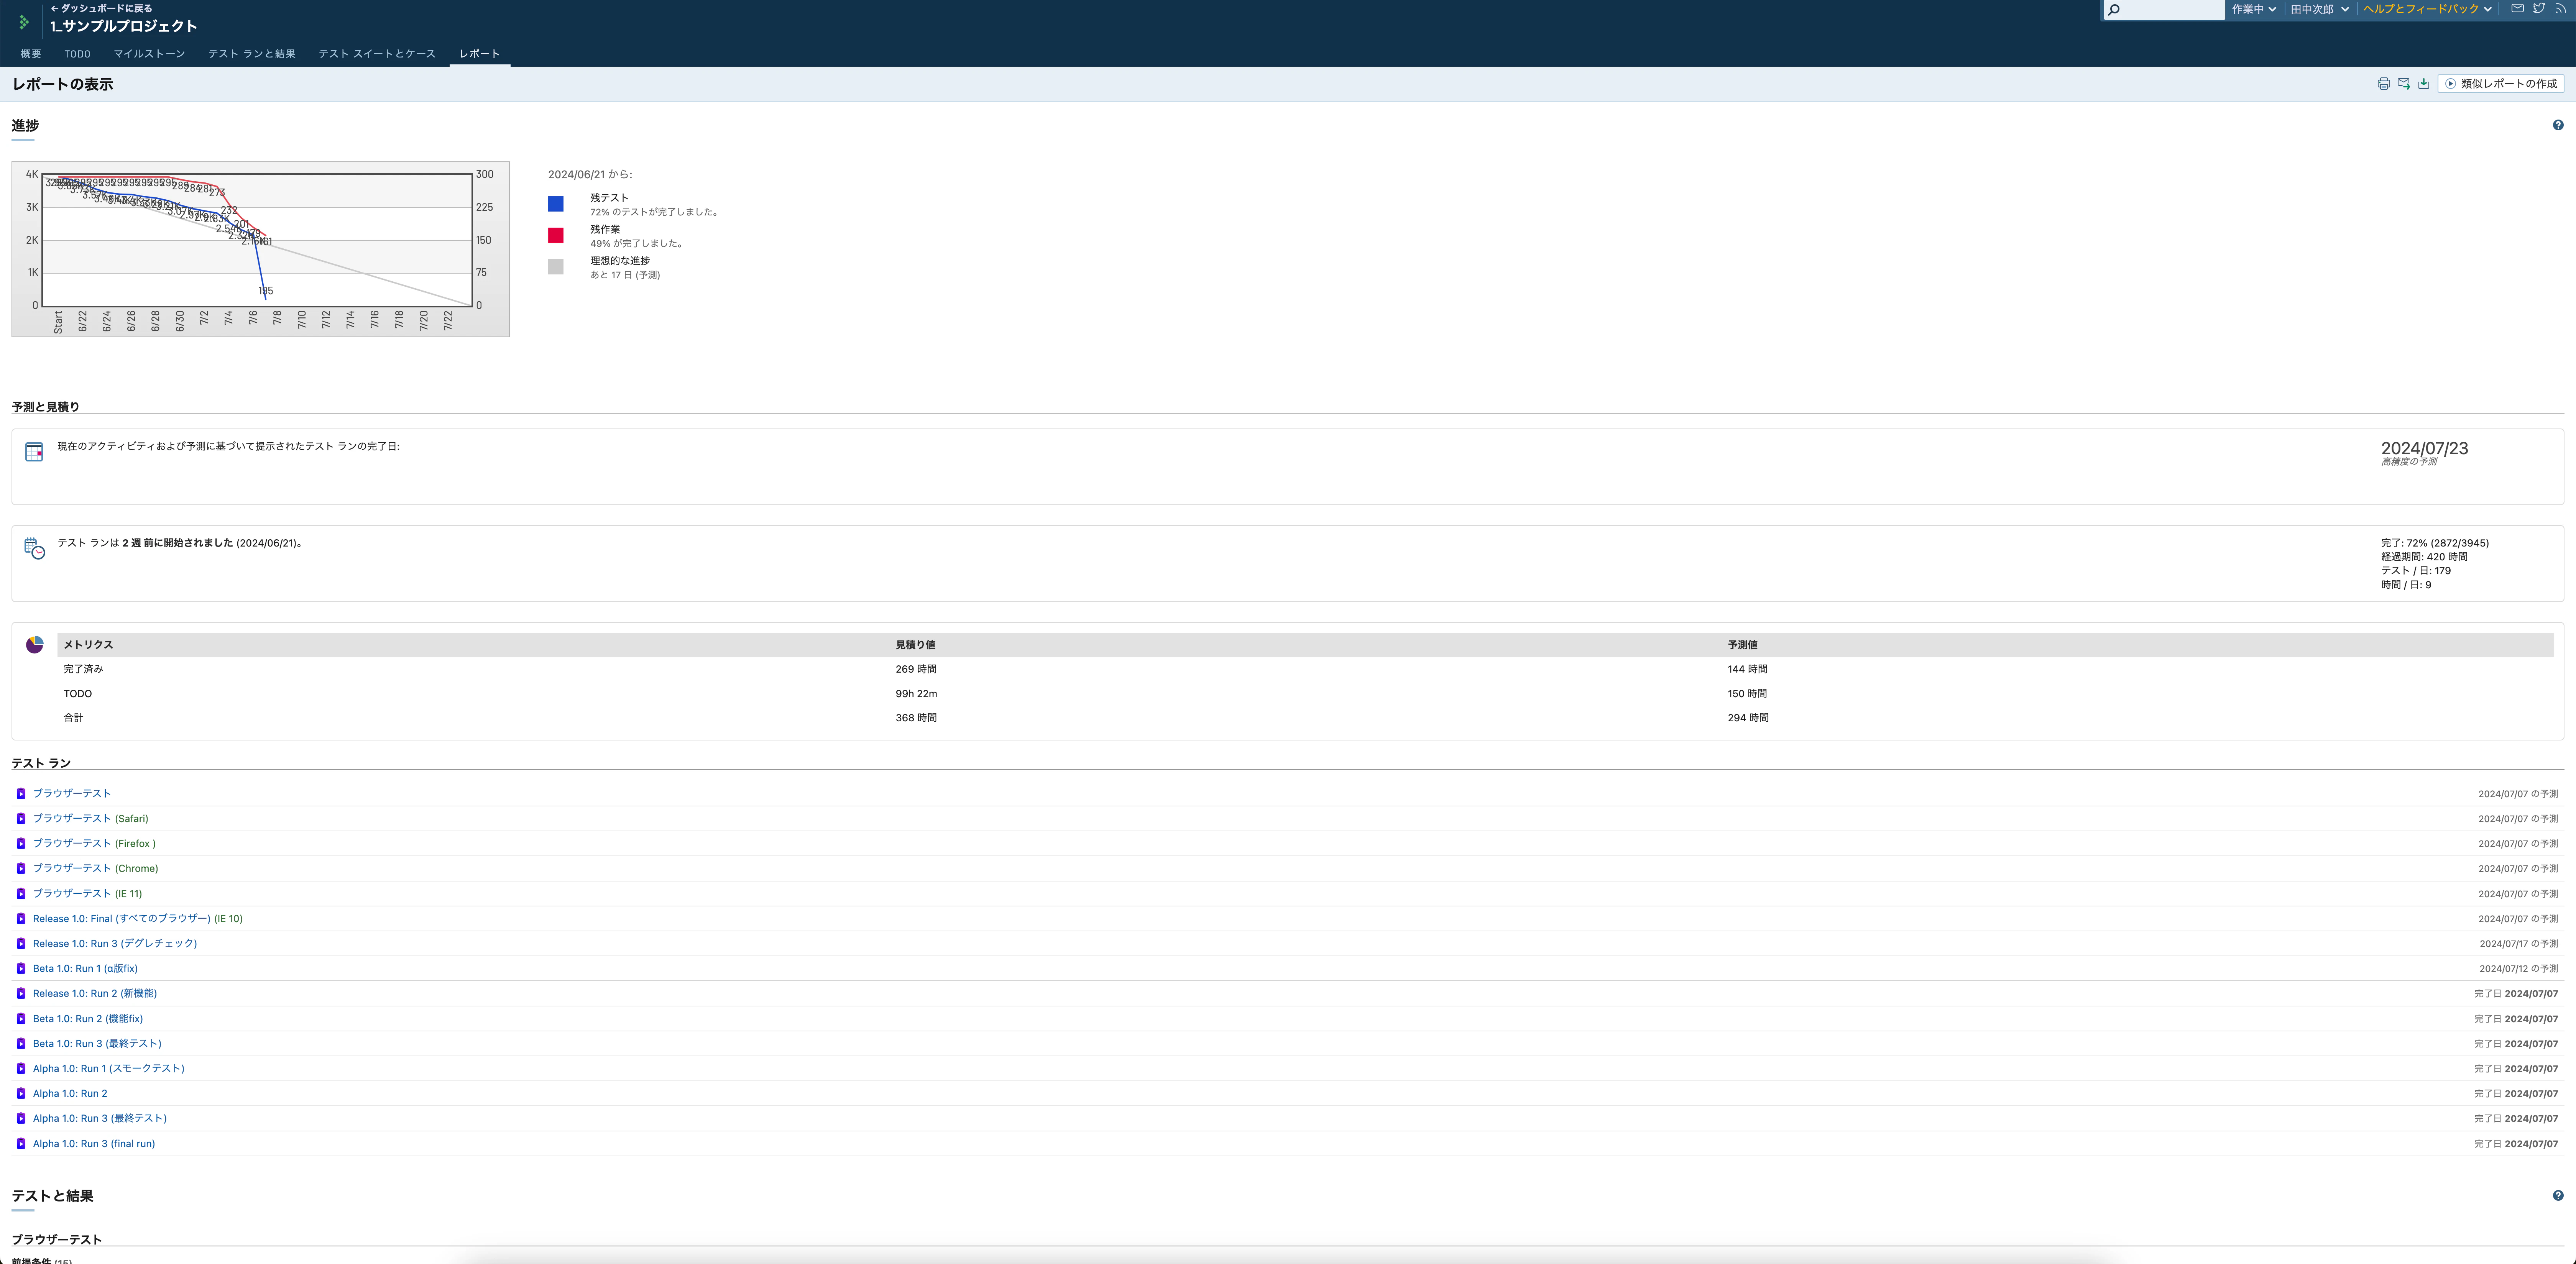Click the TestRail logo icon
Image resolution: width=2576 pixels, height=1264 pixels.
click(24, 21)
